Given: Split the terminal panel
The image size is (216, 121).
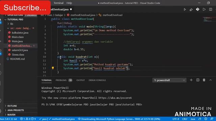Looking at the screenshot, I should tap(198, 80).
